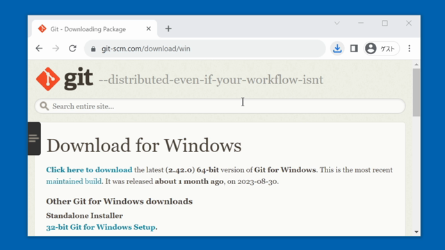
Task: Minimize the browser window
Action: [361, 23]
